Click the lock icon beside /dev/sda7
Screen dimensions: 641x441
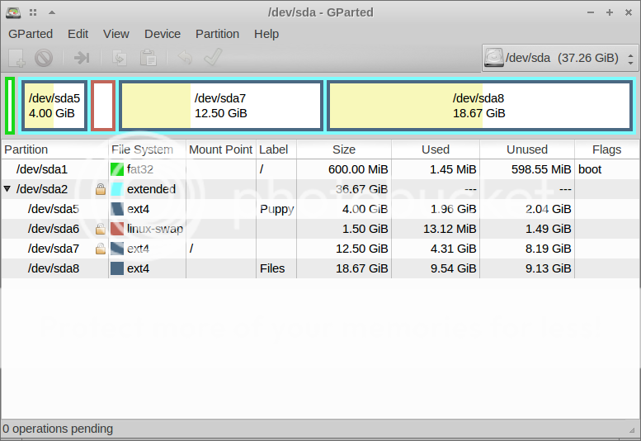tap(101, 249)
